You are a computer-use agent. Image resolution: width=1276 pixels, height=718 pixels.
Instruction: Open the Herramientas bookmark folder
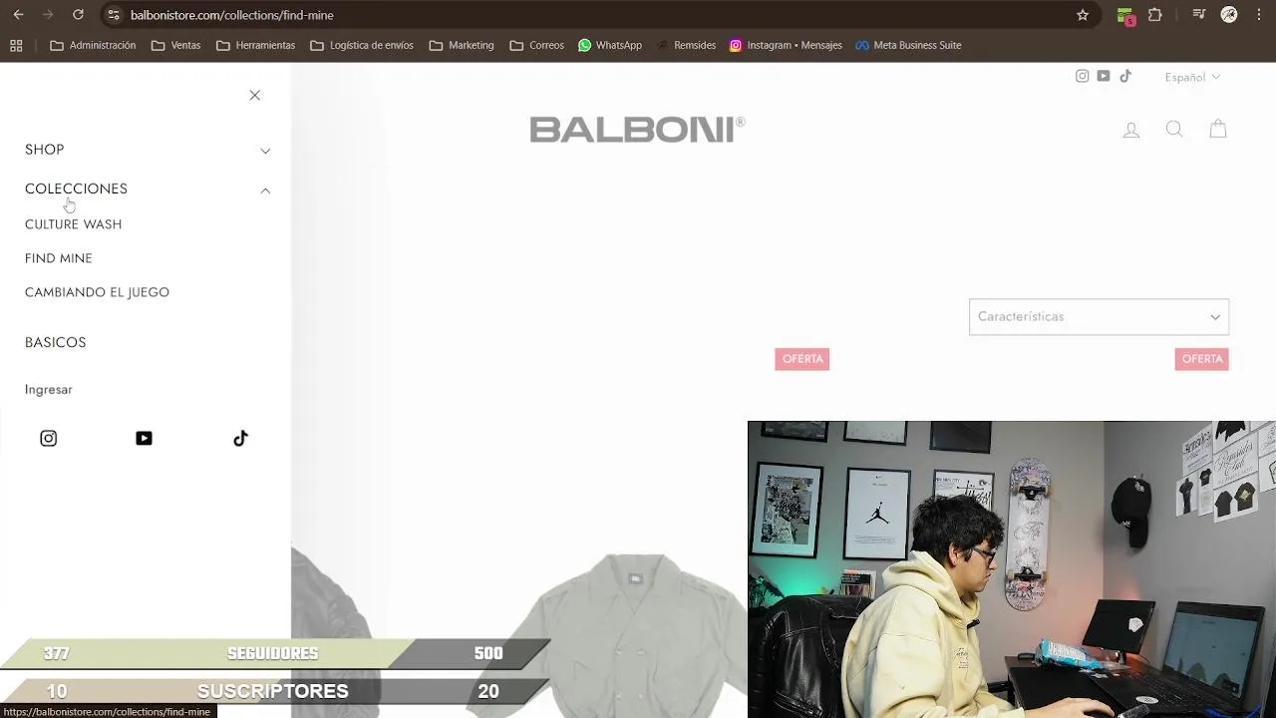[255, 45]
